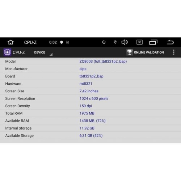Select the 7,42 inches value

tap(89, 91)
